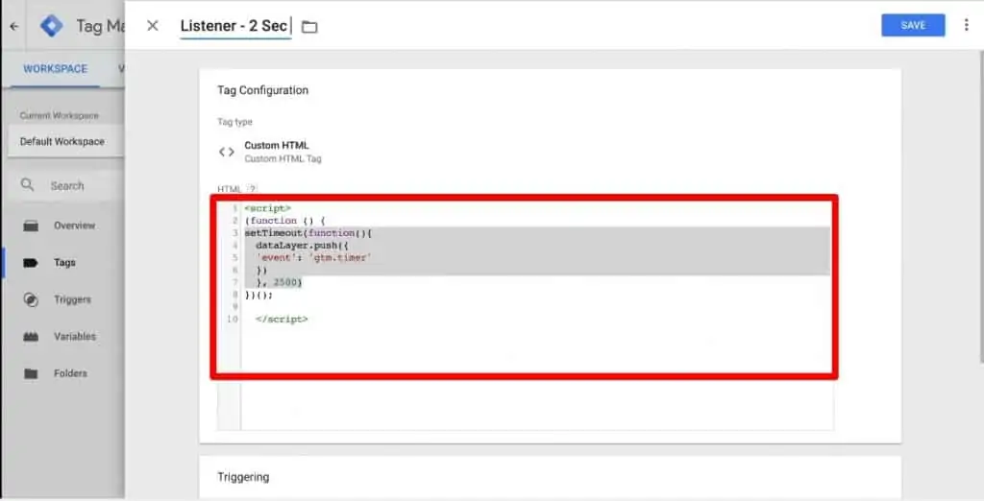Click the Variables brick icon

point(31,337)
